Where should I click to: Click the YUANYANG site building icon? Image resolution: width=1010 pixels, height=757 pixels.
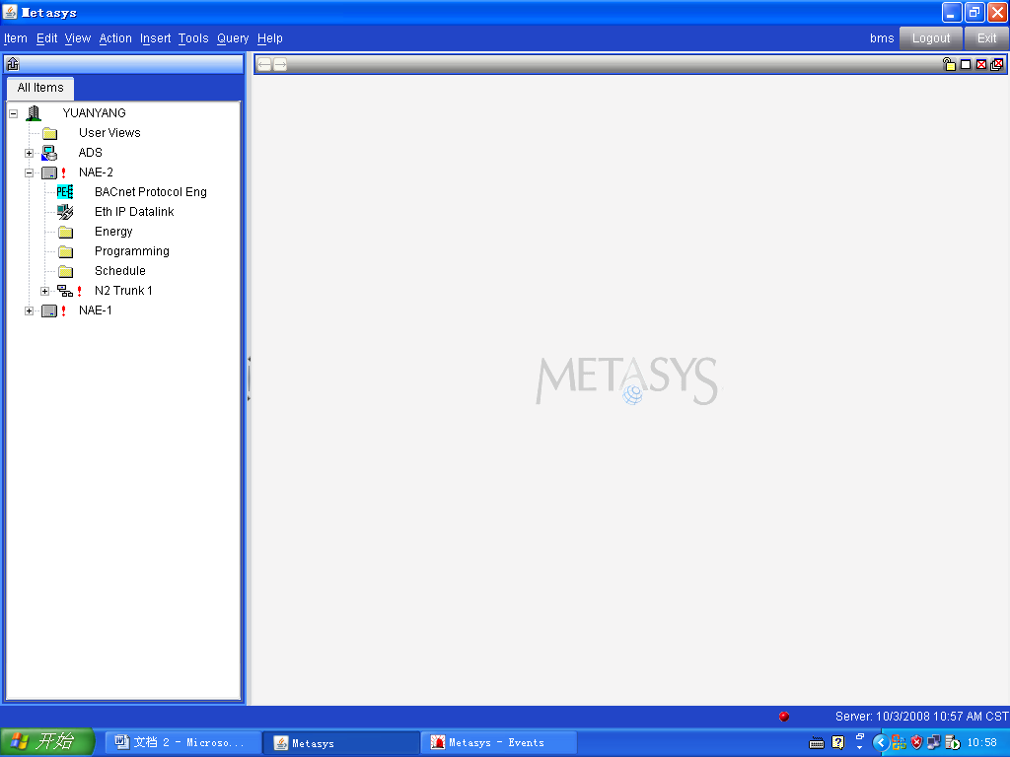(34, 113)
